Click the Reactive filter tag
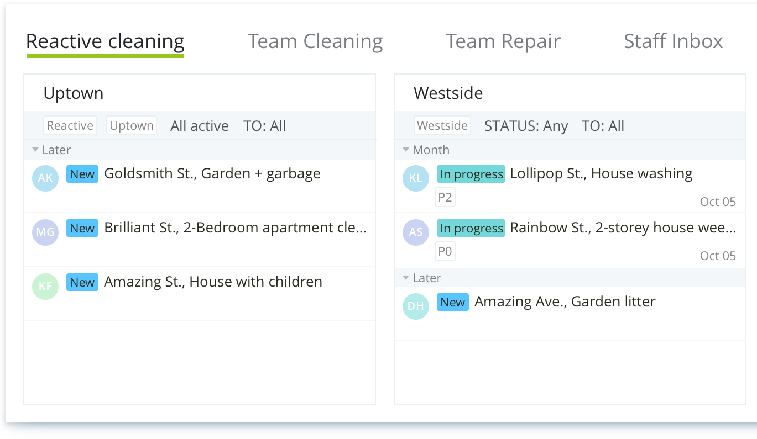Screen dimensions: 757x439 (x=70, y=126)
